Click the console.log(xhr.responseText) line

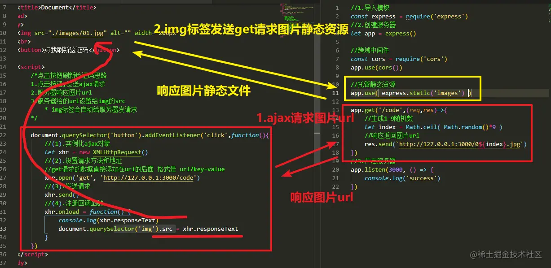coord(108,220)
